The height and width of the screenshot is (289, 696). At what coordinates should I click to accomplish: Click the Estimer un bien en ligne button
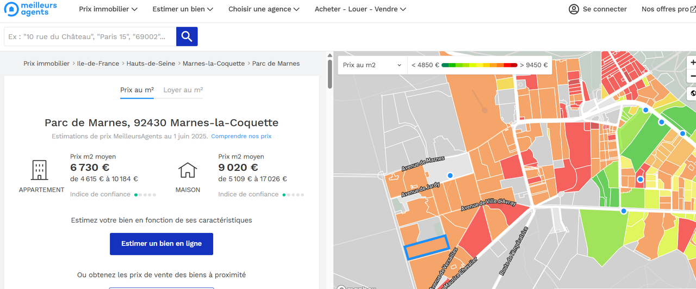(161, 244)
